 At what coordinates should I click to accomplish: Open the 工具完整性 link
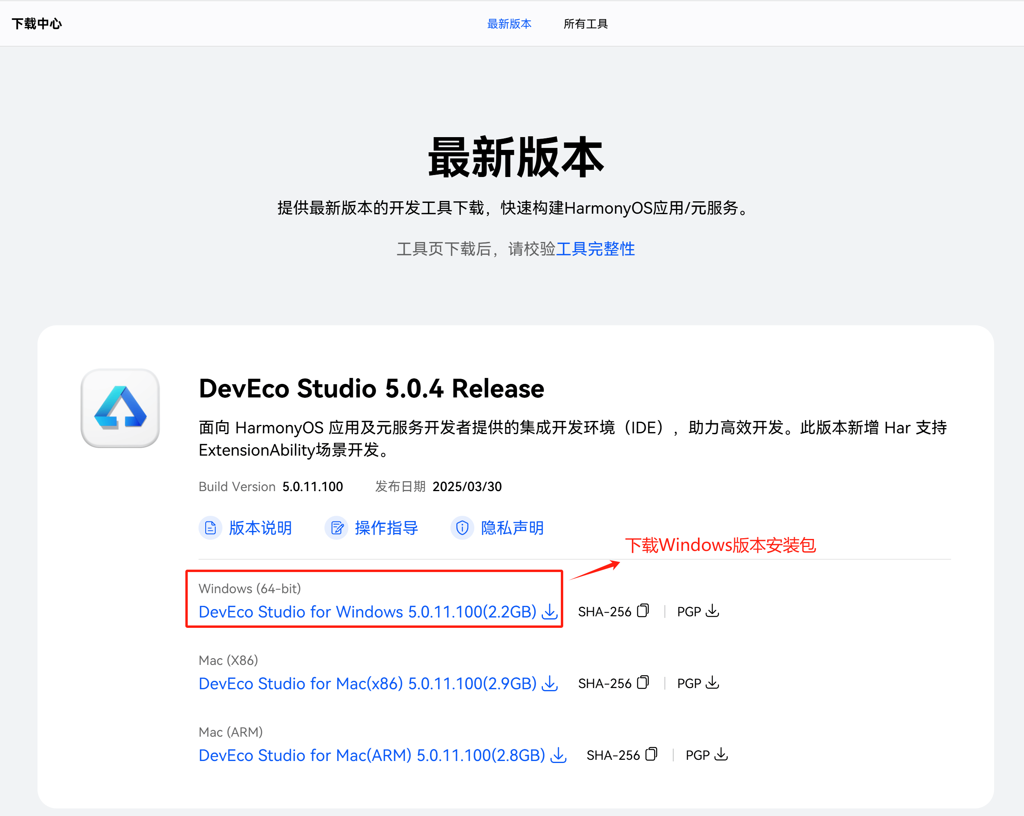coord(595,249)
